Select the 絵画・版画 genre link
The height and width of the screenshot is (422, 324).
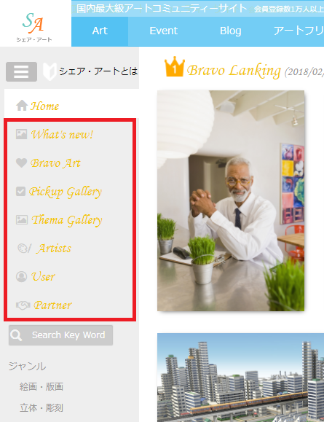[42, 387]
